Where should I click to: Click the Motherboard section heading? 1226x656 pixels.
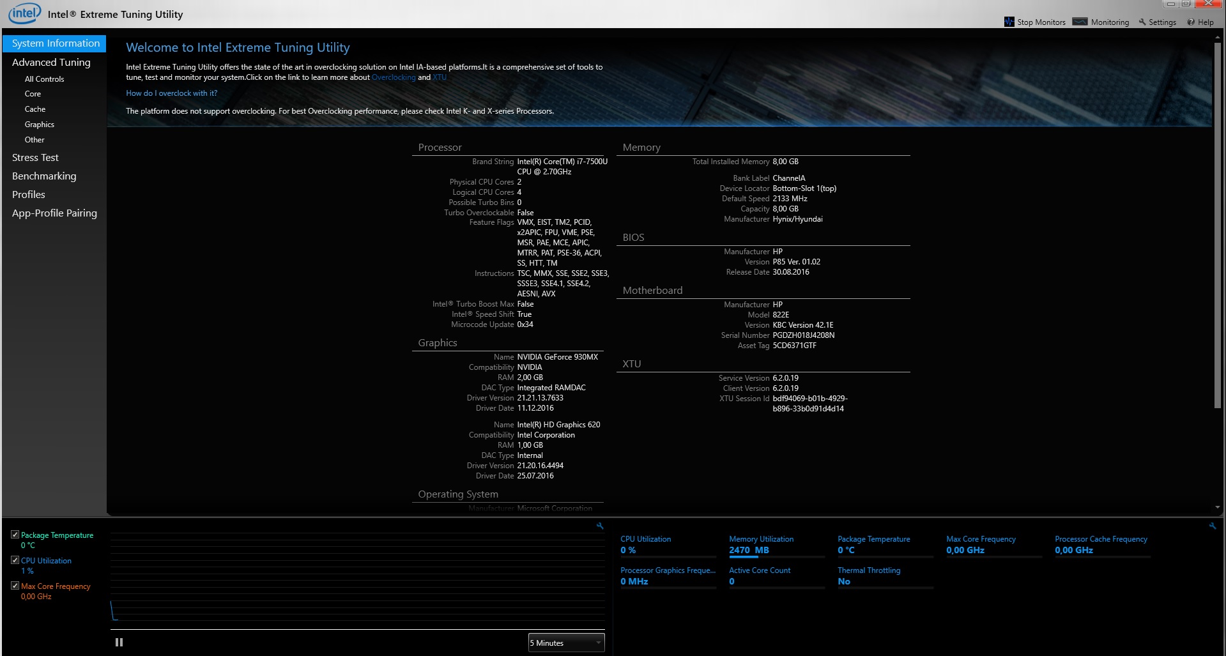(x=652, y=291)
